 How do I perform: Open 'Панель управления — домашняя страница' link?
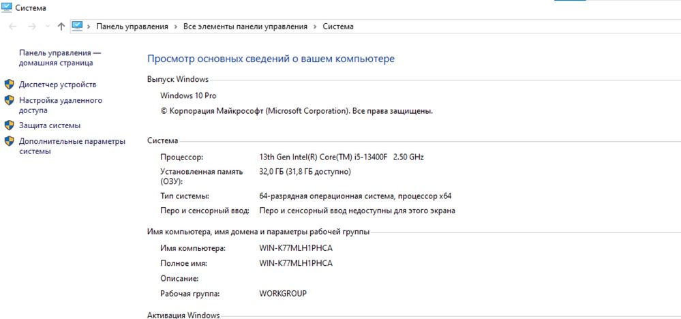[60, 58]
